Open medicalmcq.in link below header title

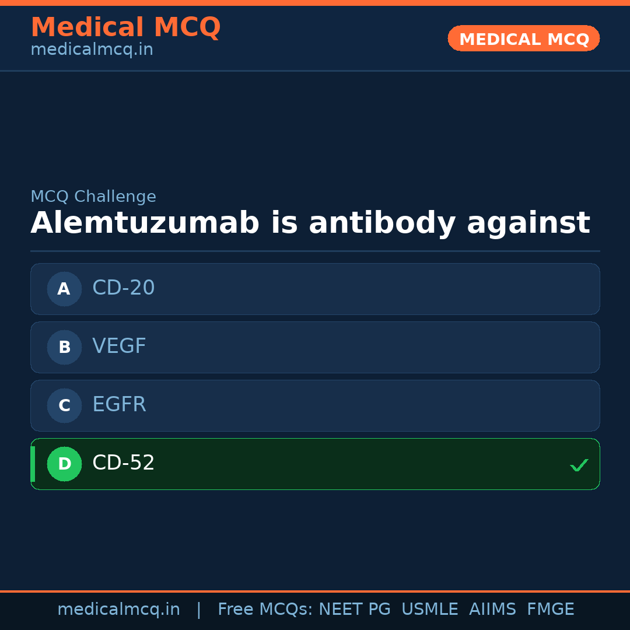pyautogui.click(x=92, y=50)
